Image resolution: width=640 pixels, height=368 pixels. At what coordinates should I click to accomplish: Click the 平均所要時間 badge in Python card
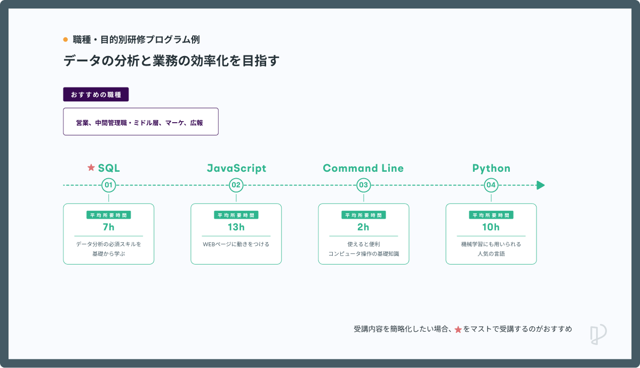click(491, 215)
